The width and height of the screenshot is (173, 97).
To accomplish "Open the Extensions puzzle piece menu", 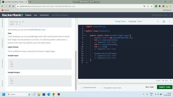I will click(x=160, y=6).
